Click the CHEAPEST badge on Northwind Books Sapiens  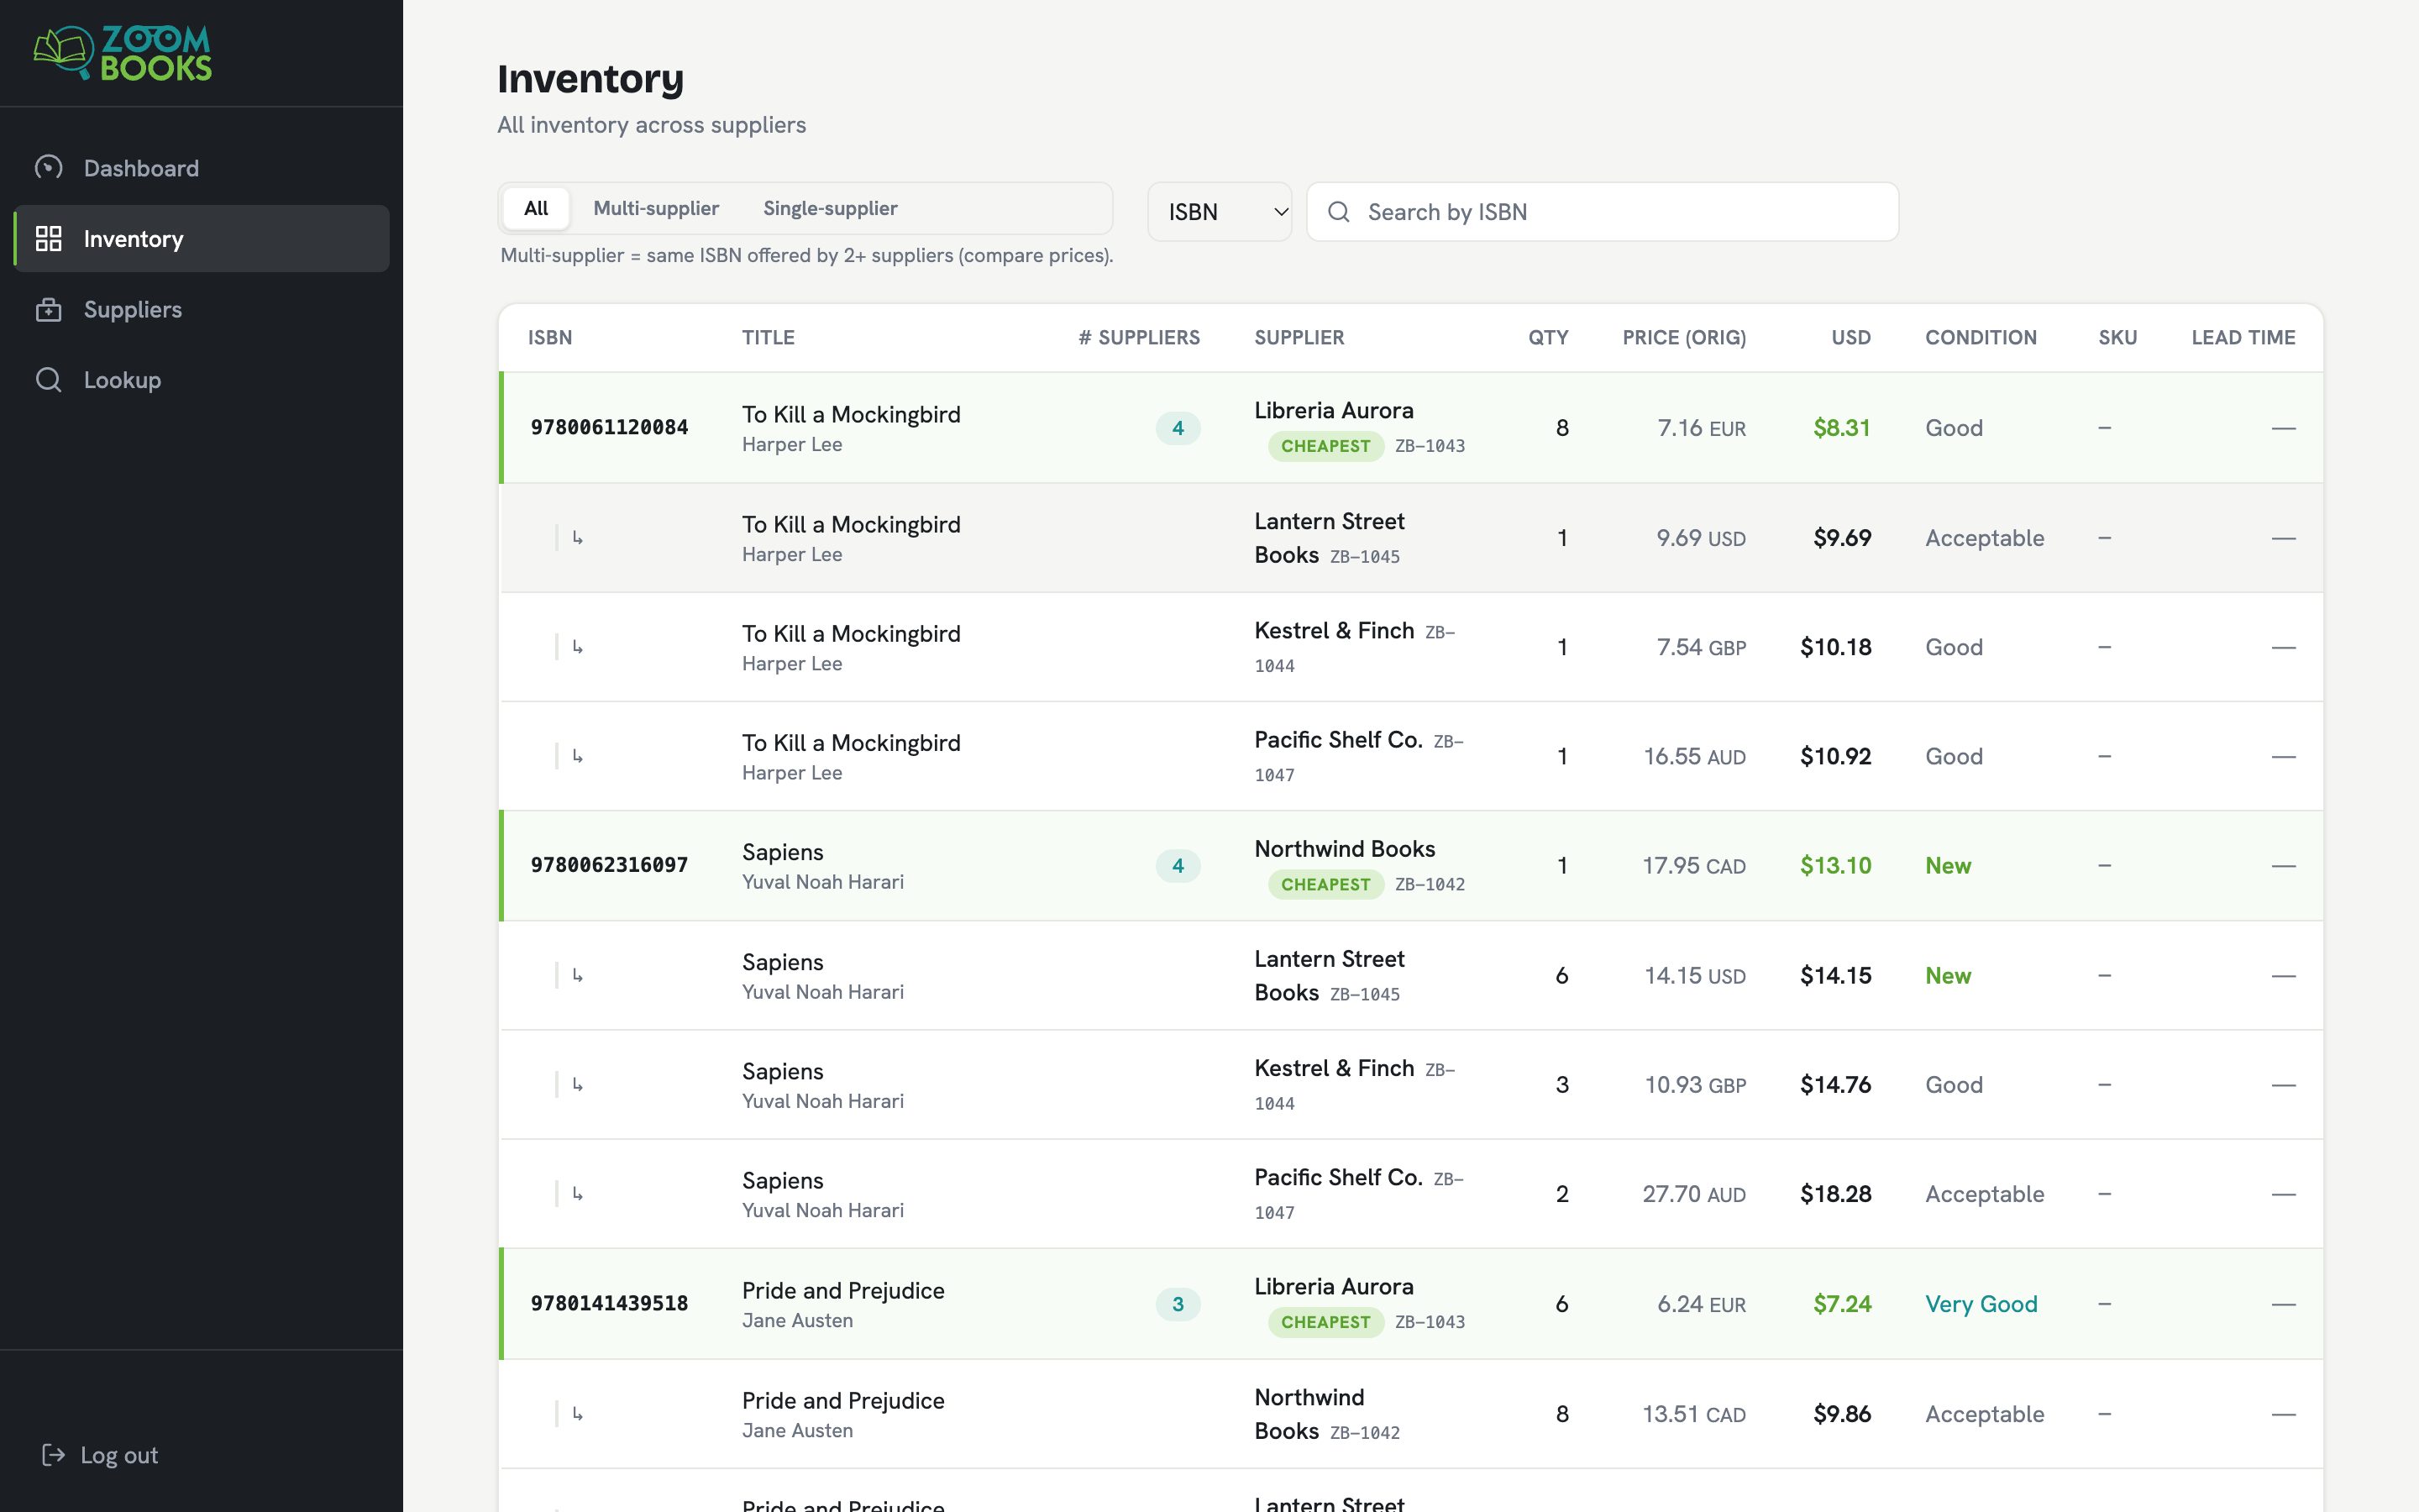(1325, 884)
